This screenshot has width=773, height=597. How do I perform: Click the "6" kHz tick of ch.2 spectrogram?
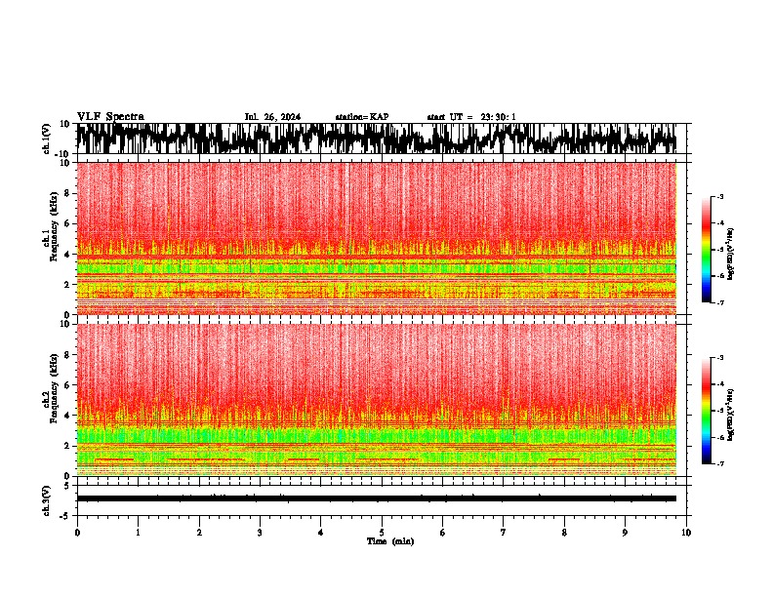[x=68, y=385]
